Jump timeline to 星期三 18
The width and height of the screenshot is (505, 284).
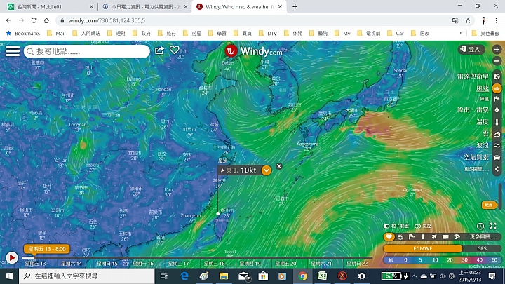coord(214,264)
